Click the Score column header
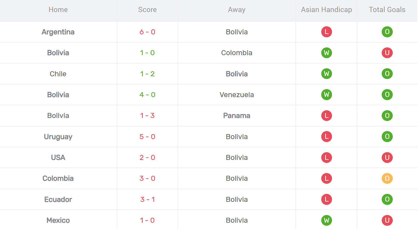 [147, 10]
